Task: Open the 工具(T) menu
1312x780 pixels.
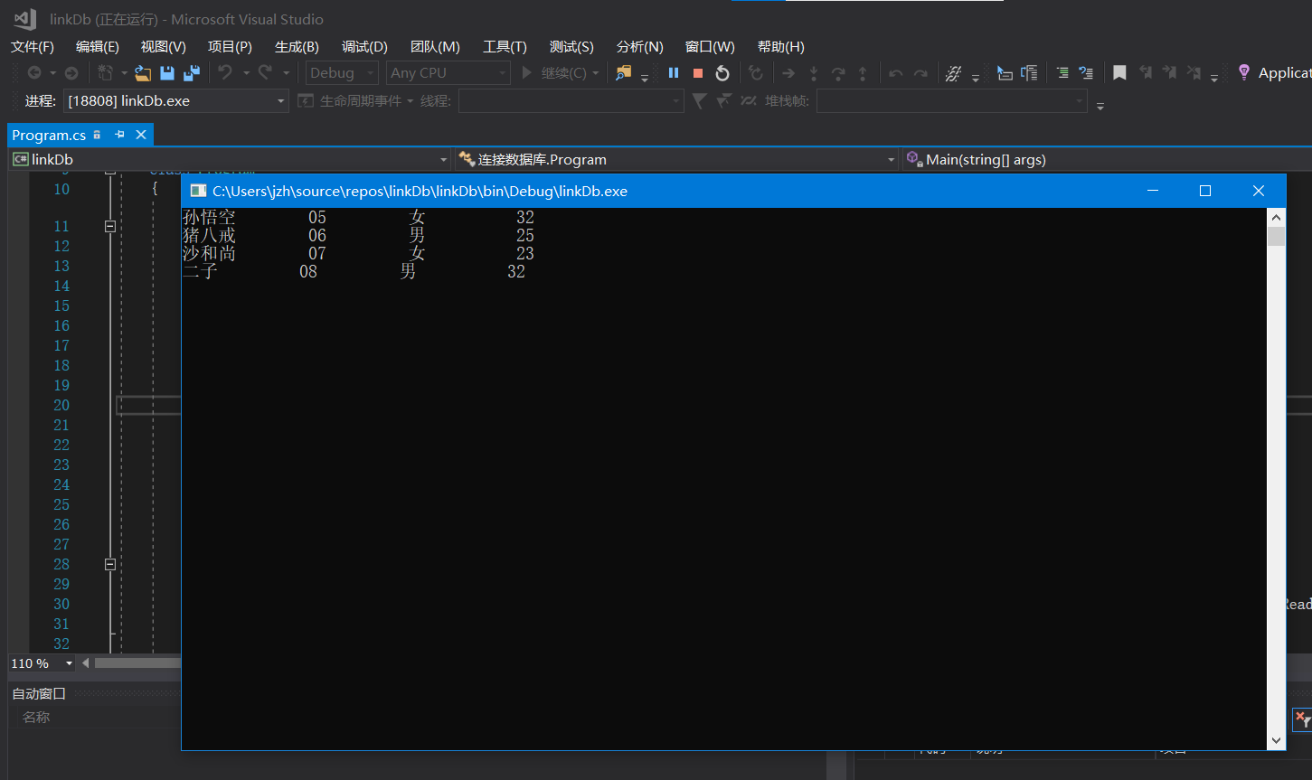Action: 505,47
